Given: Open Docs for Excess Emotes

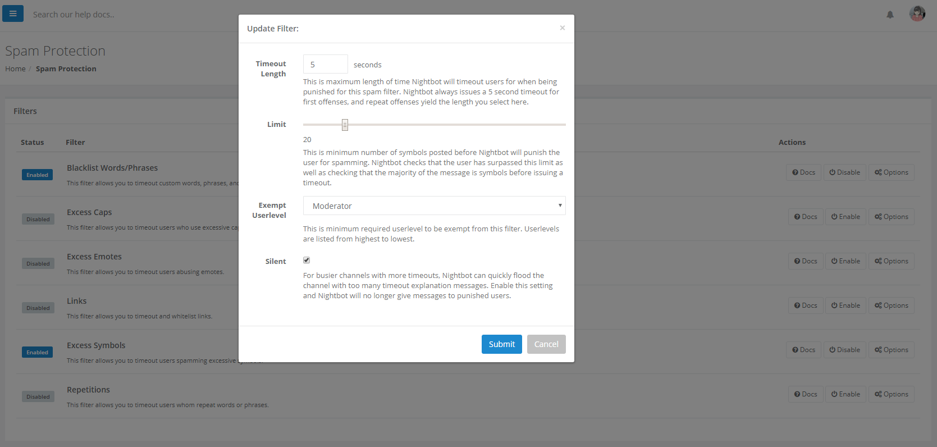Looking at the screenshot, I should click(806, 261).
